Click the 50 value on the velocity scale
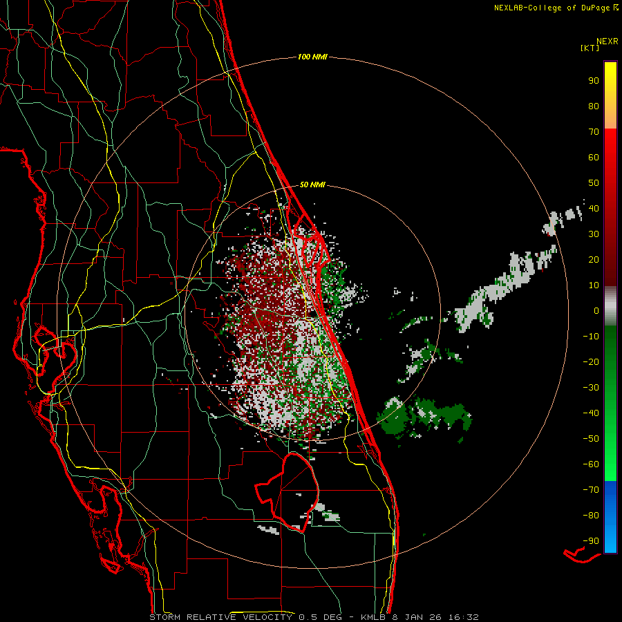The image size is (622, 622). pyautogui.click(x=594, y=183)
